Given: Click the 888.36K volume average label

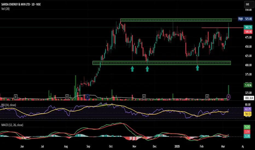Looking at the screenshot, I should (x=249, y=98).
